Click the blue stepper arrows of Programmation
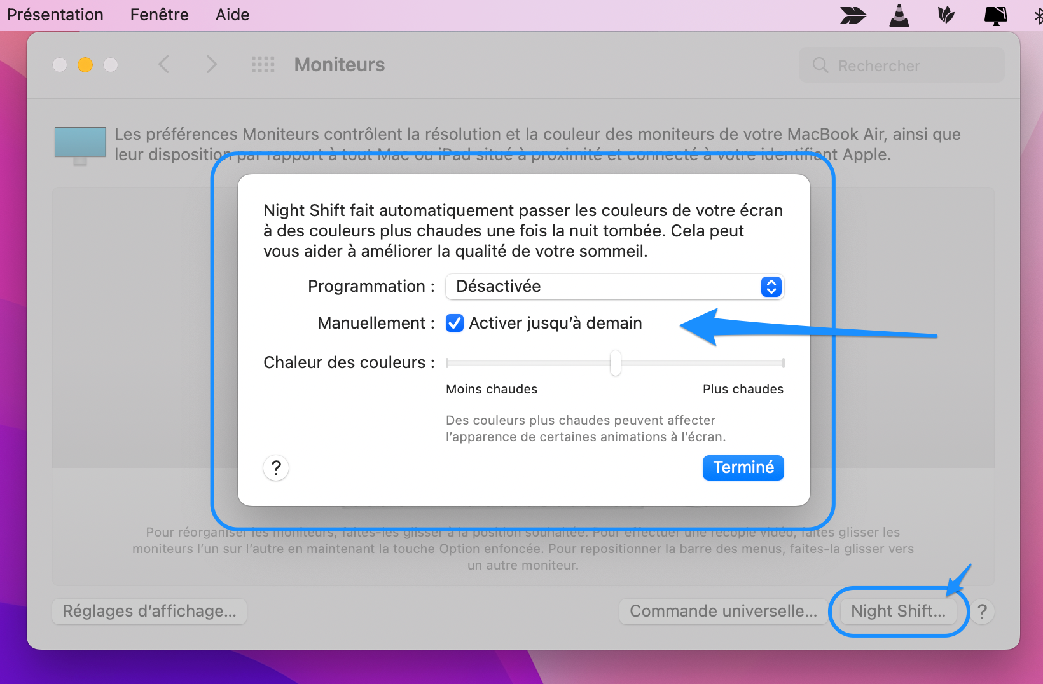 click(x=771, y=287)
